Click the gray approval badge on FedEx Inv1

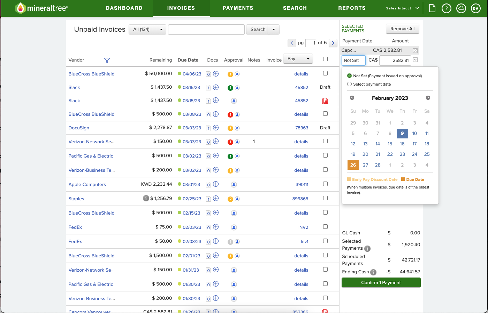point(230,242)
